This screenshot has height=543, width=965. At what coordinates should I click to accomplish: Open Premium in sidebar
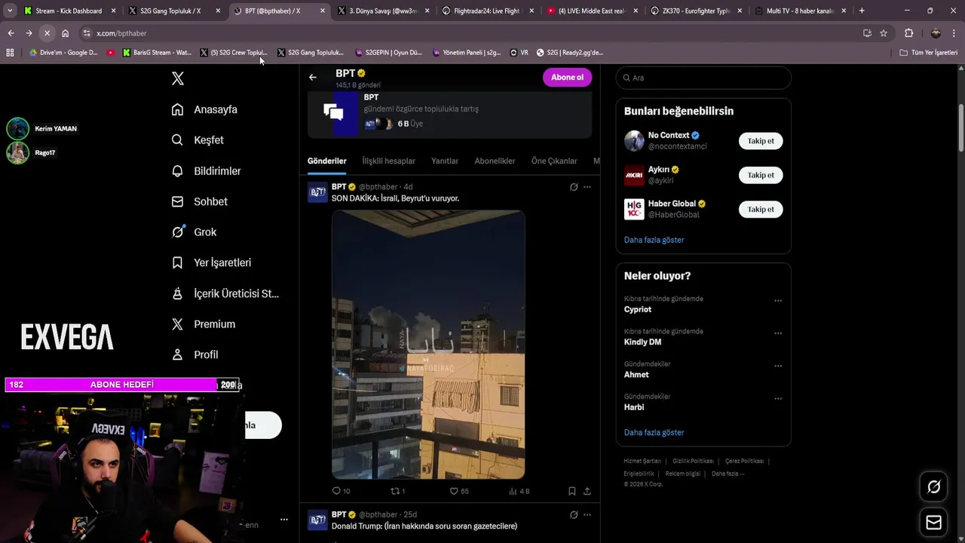(203, 324)
